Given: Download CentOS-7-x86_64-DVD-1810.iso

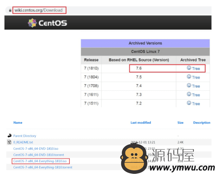Looking at the screenshot, I should 36,149.
